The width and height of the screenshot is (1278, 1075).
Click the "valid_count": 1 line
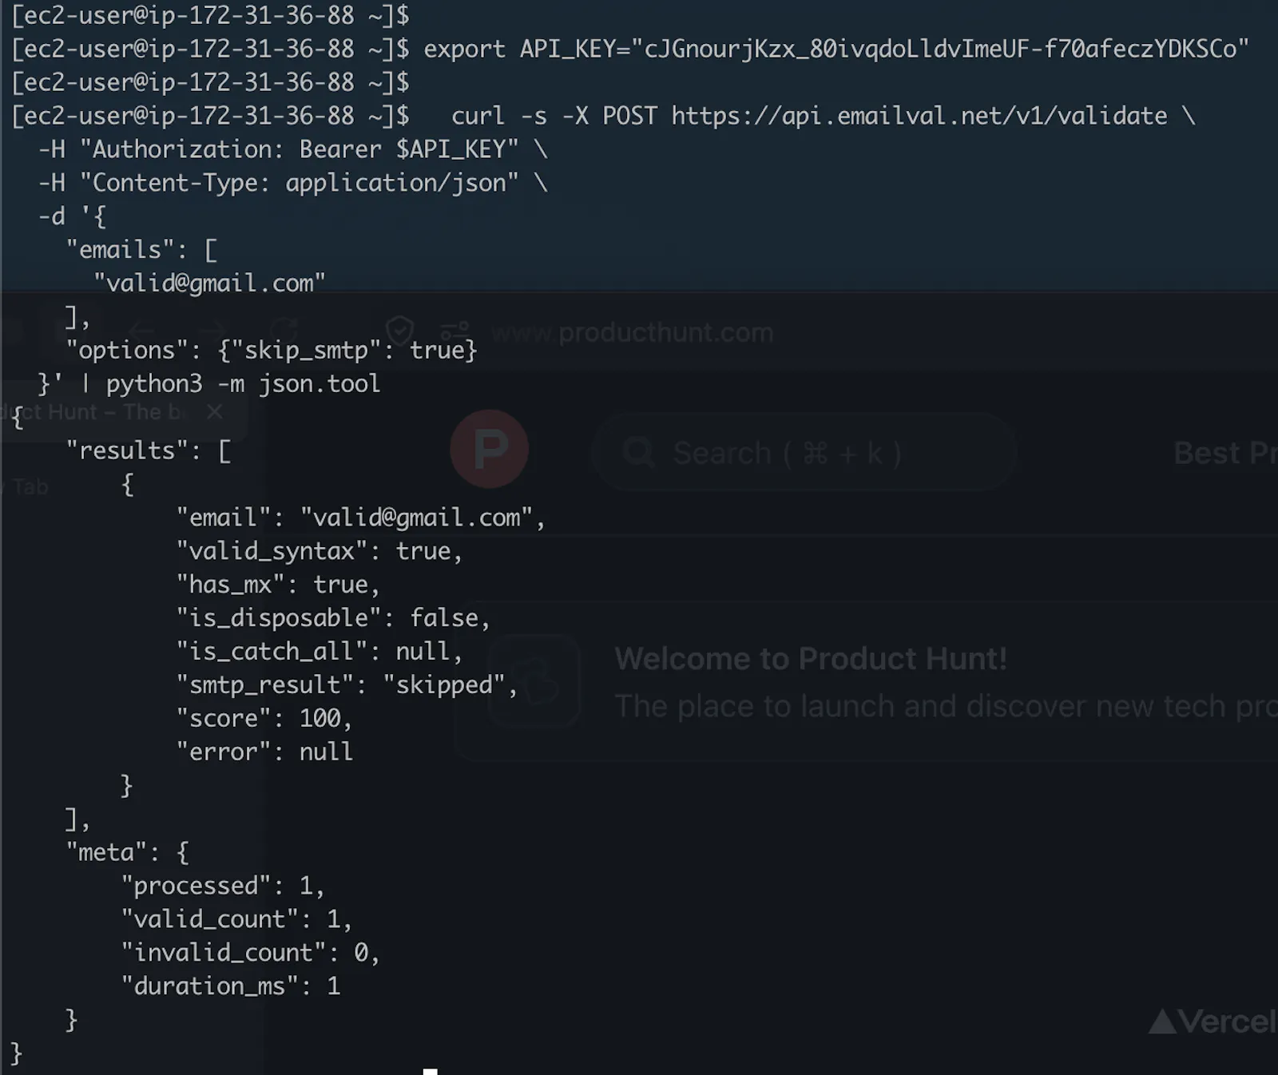coord(236,921)
